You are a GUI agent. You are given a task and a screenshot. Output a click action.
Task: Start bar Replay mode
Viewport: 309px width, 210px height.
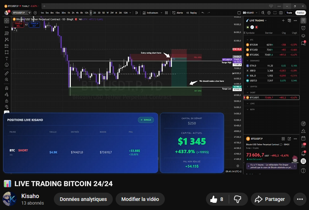point(192,13)
